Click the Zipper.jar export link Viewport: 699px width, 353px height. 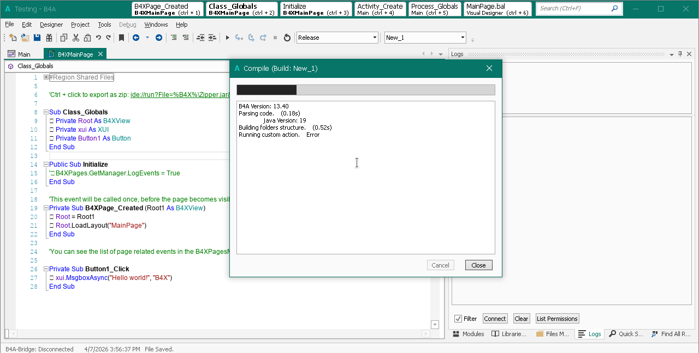[180, 95]
